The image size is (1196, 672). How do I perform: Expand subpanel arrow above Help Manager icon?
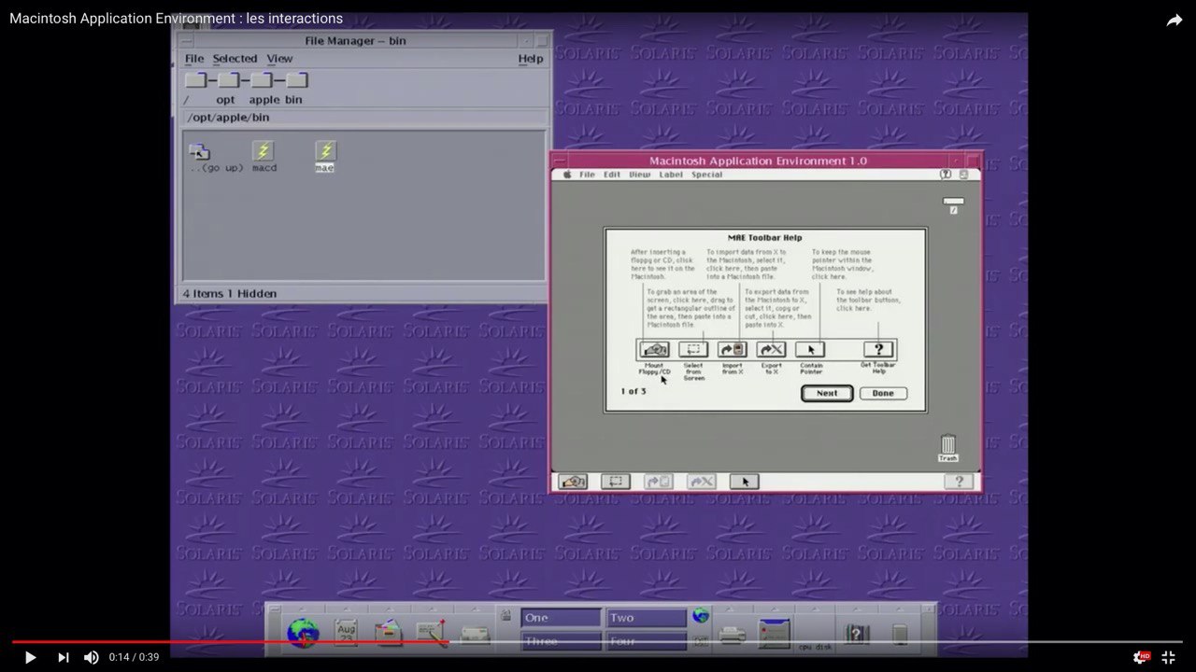[x=857, y=608]
